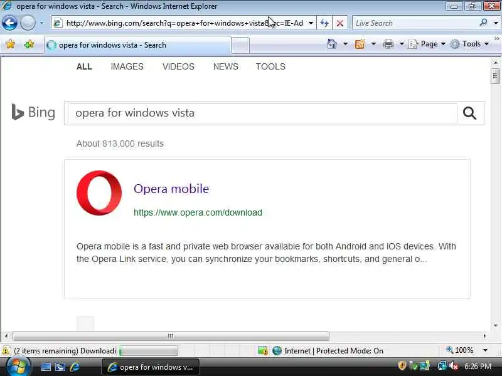Expand the Home button dropdown arrow
This screenshot has height=376, width=502.
[x=345, y=44]
